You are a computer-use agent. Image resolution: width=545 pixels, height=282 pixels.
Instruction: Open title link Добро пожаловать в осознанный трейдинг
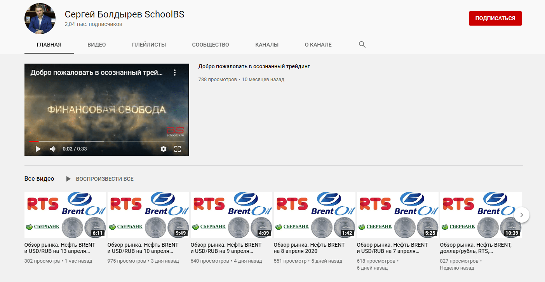coord(254,66)
